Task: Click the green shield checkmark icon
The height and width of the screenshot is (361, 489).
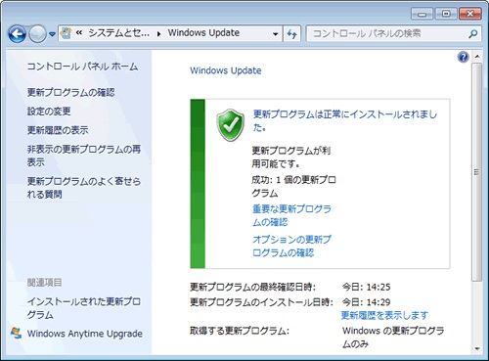Action: [231, 125]
